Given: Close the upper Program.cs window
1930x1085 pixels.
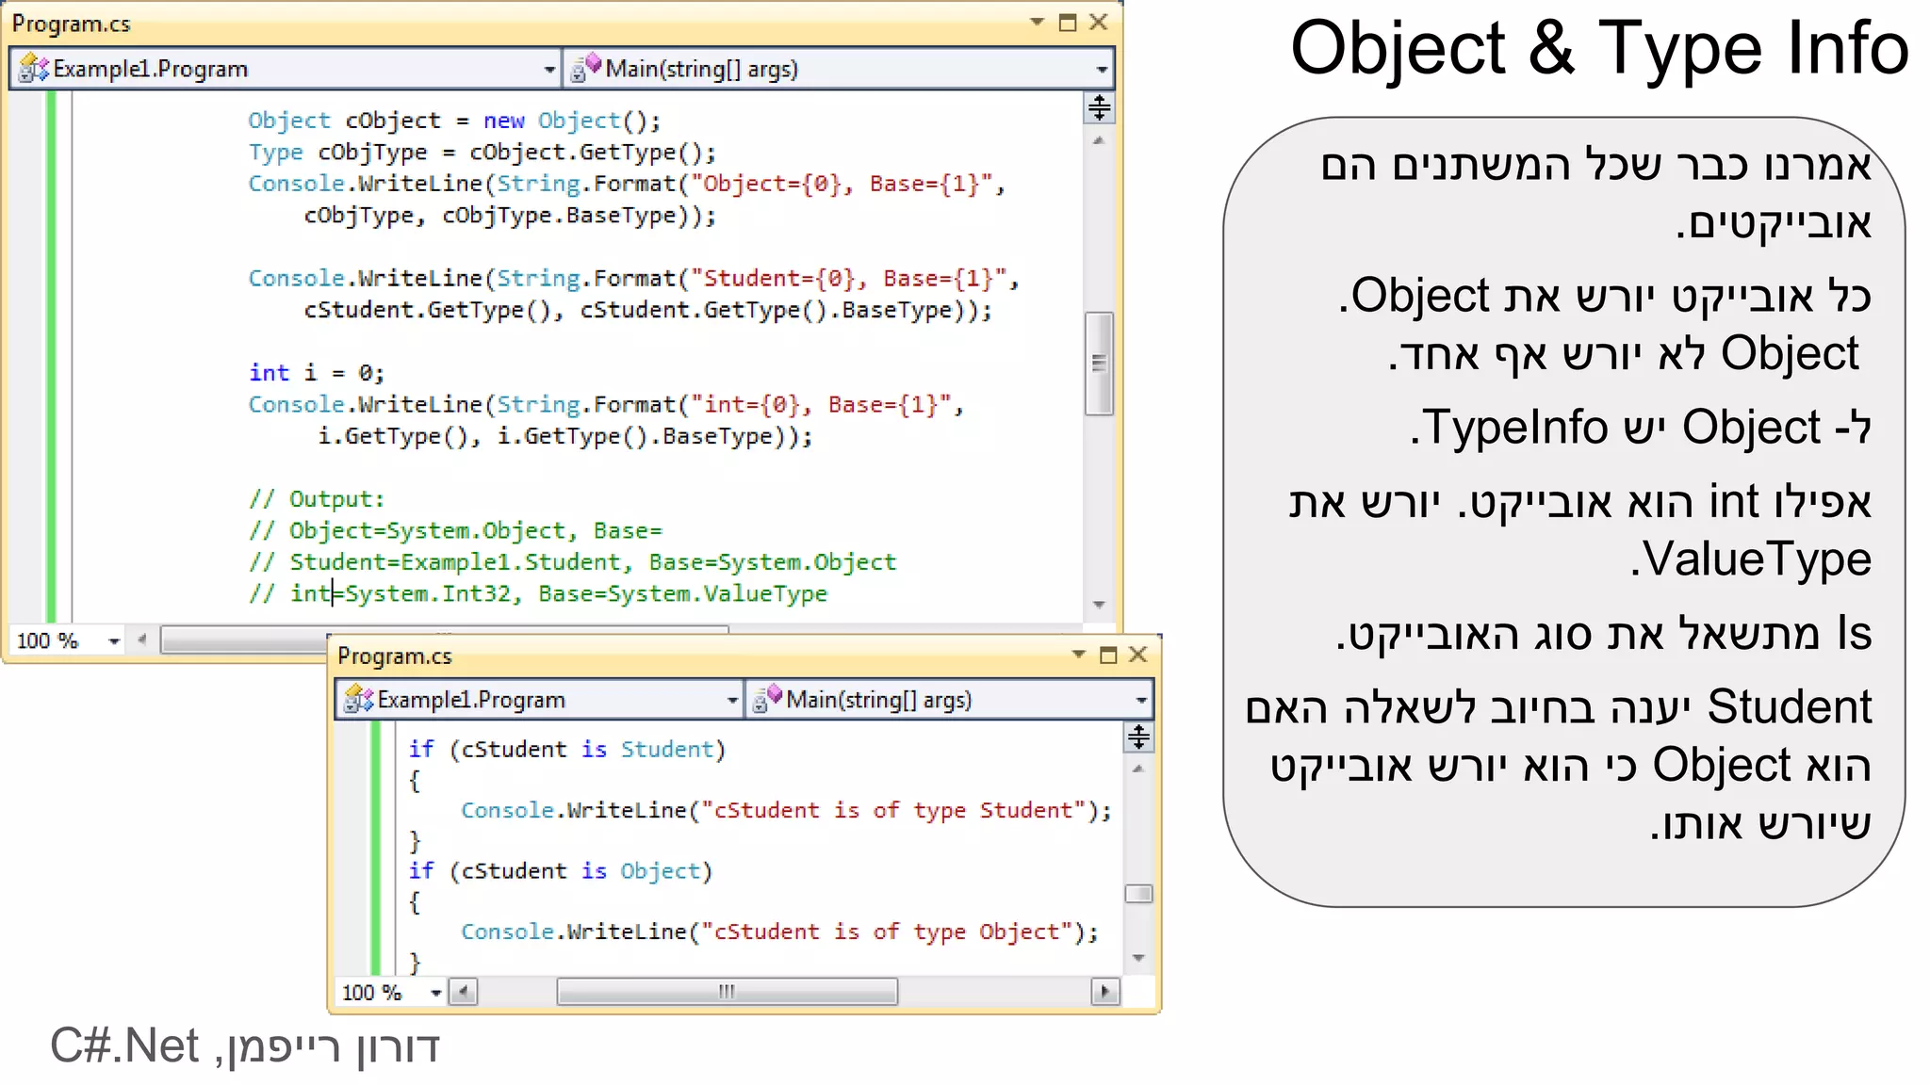Looking at the screenshot, I should [x=1099, y=23].
